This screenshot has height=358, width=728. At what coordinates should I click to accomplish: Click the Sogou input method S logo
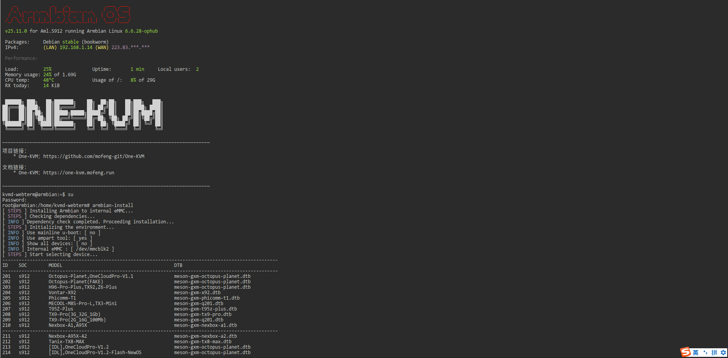pos(686,352)
